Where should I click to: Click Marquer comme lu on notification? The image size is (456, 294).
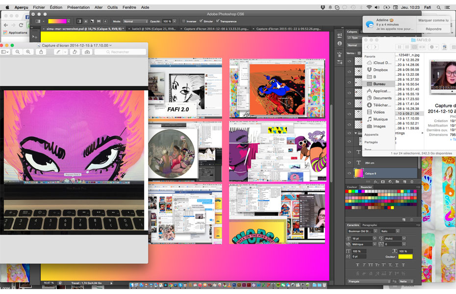tap(433, 21)
